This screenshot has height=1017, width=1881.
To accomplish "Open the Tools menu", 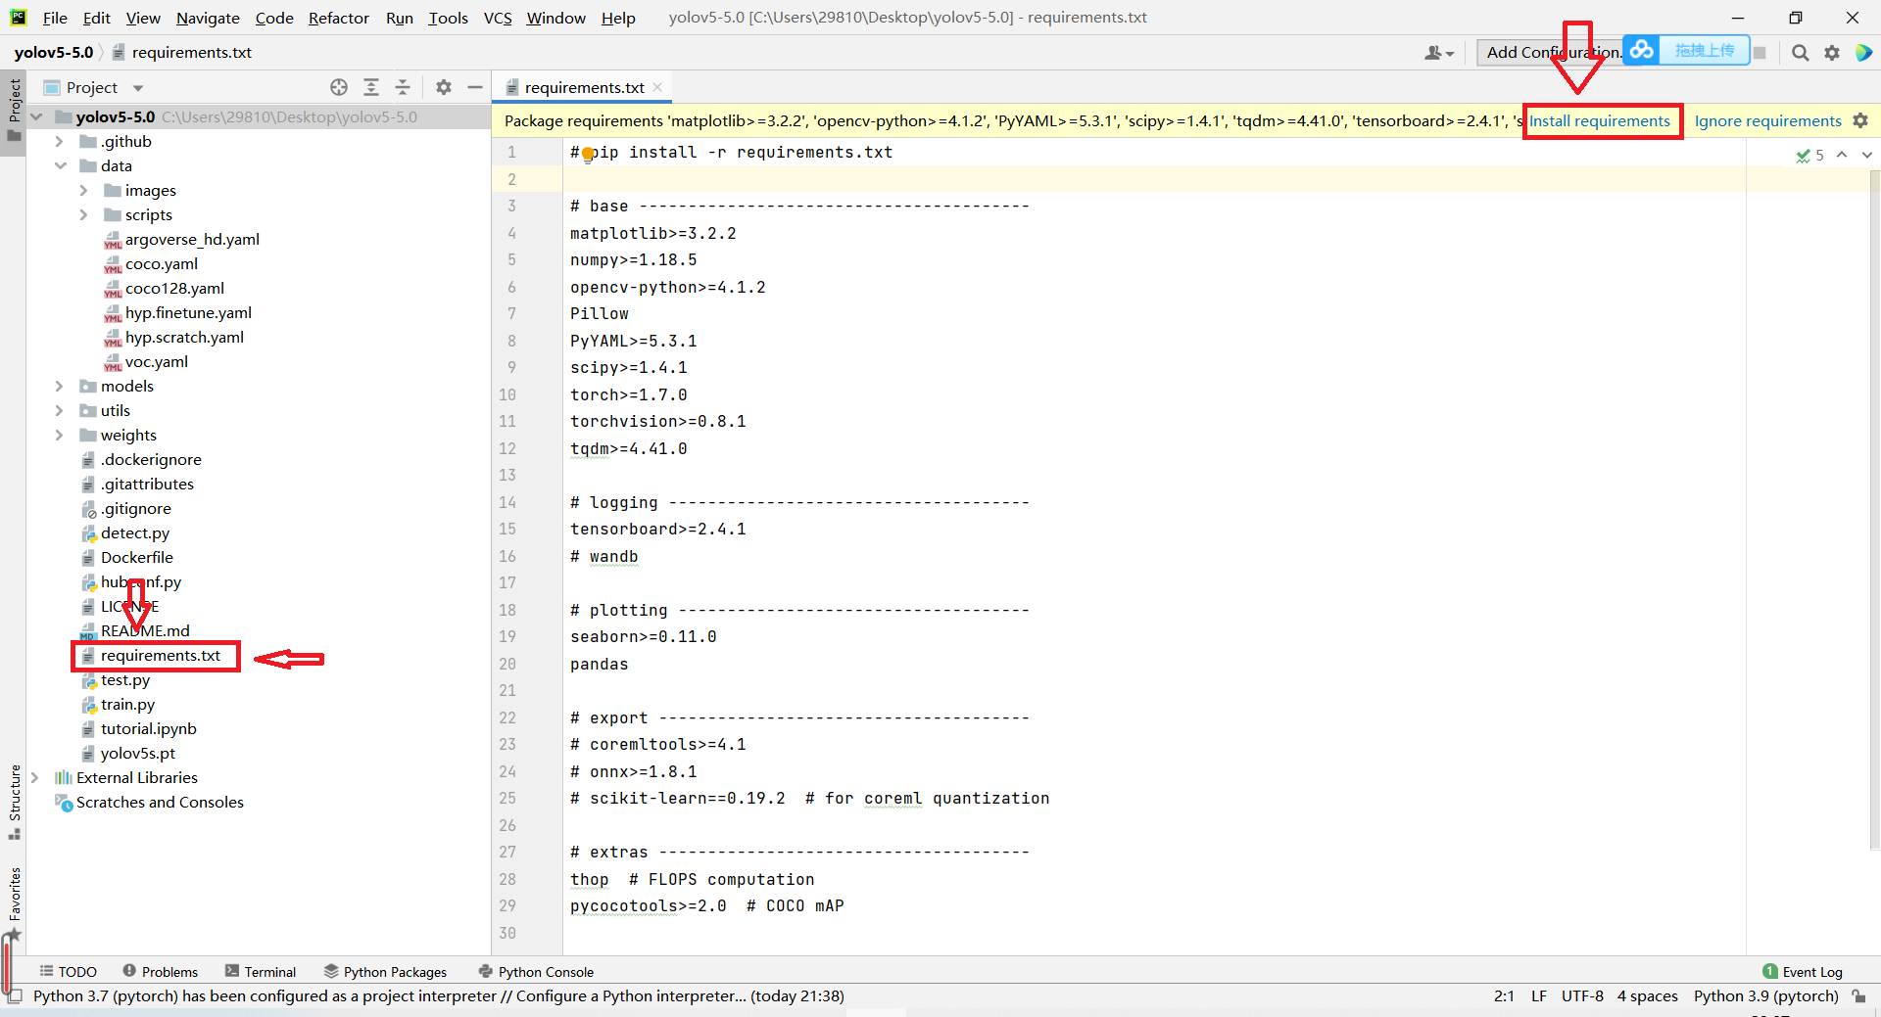I will 448,18.
